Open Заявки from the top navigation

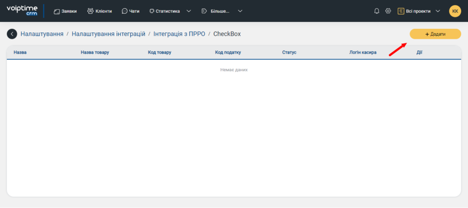pyautogui.click(x=65, y=11)
